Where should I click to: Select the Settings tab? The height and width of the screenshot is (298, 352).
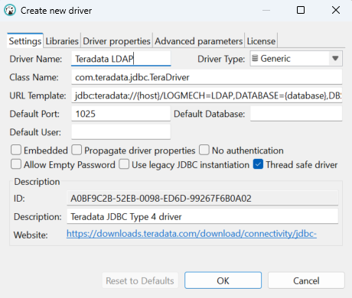(x=25, y=40)
